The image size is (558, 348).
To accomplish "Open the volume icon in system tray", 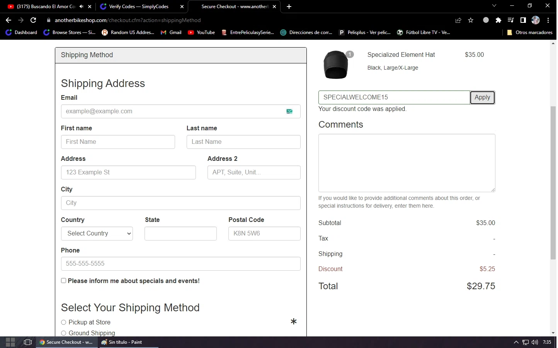I will tap(535, 342).
